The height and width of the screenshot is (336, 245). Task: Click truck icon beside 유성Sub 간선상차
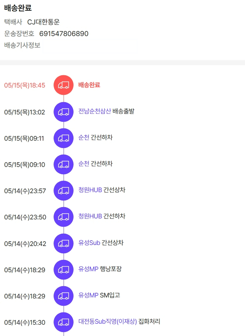point(63,244)
